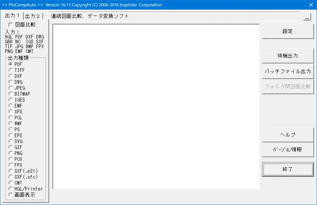The width and height of the screenshot is (317, 205).
Task: Select SXF(.sfc) output type
Action: (x=23, y=177)
